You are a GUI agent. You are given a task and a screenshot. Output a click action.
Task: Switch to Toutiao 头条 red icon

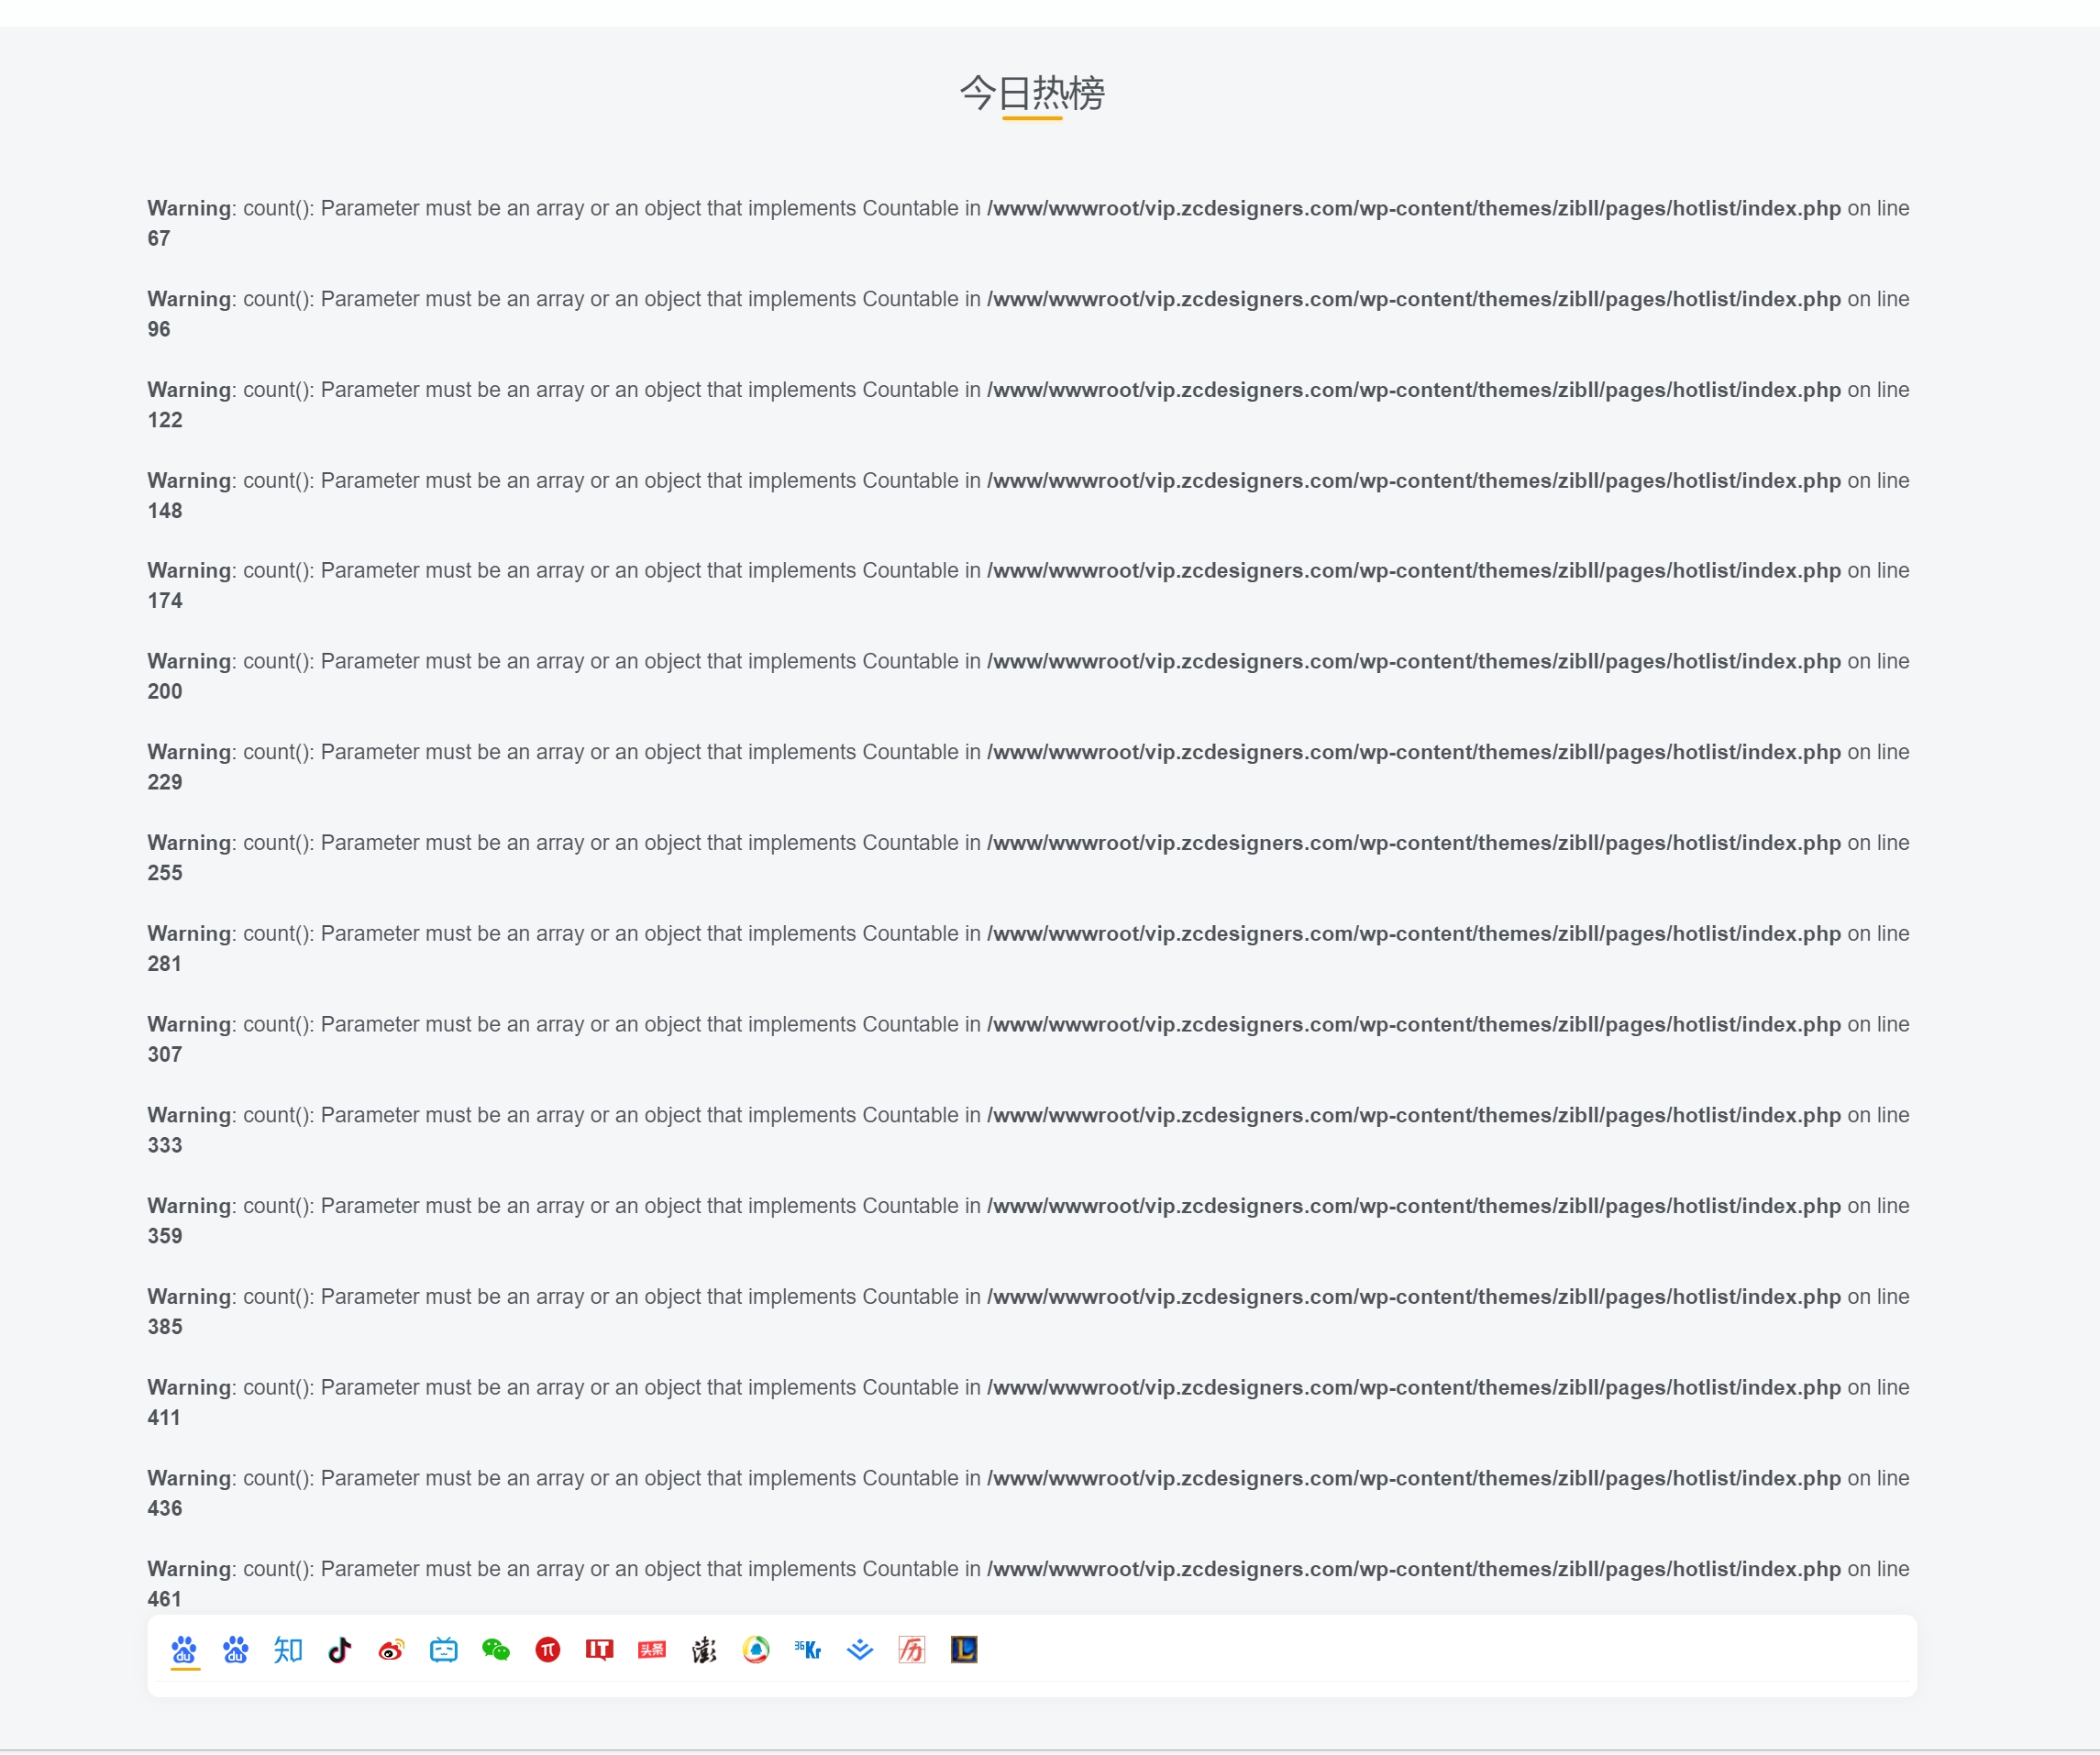[x=652, y=1649]
